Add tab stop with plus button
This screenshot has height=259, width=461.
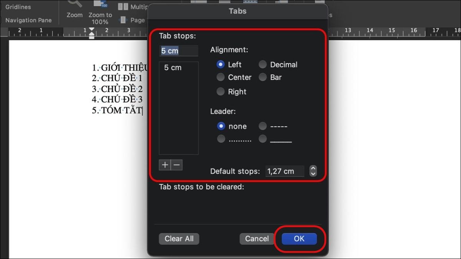[165, 165]
